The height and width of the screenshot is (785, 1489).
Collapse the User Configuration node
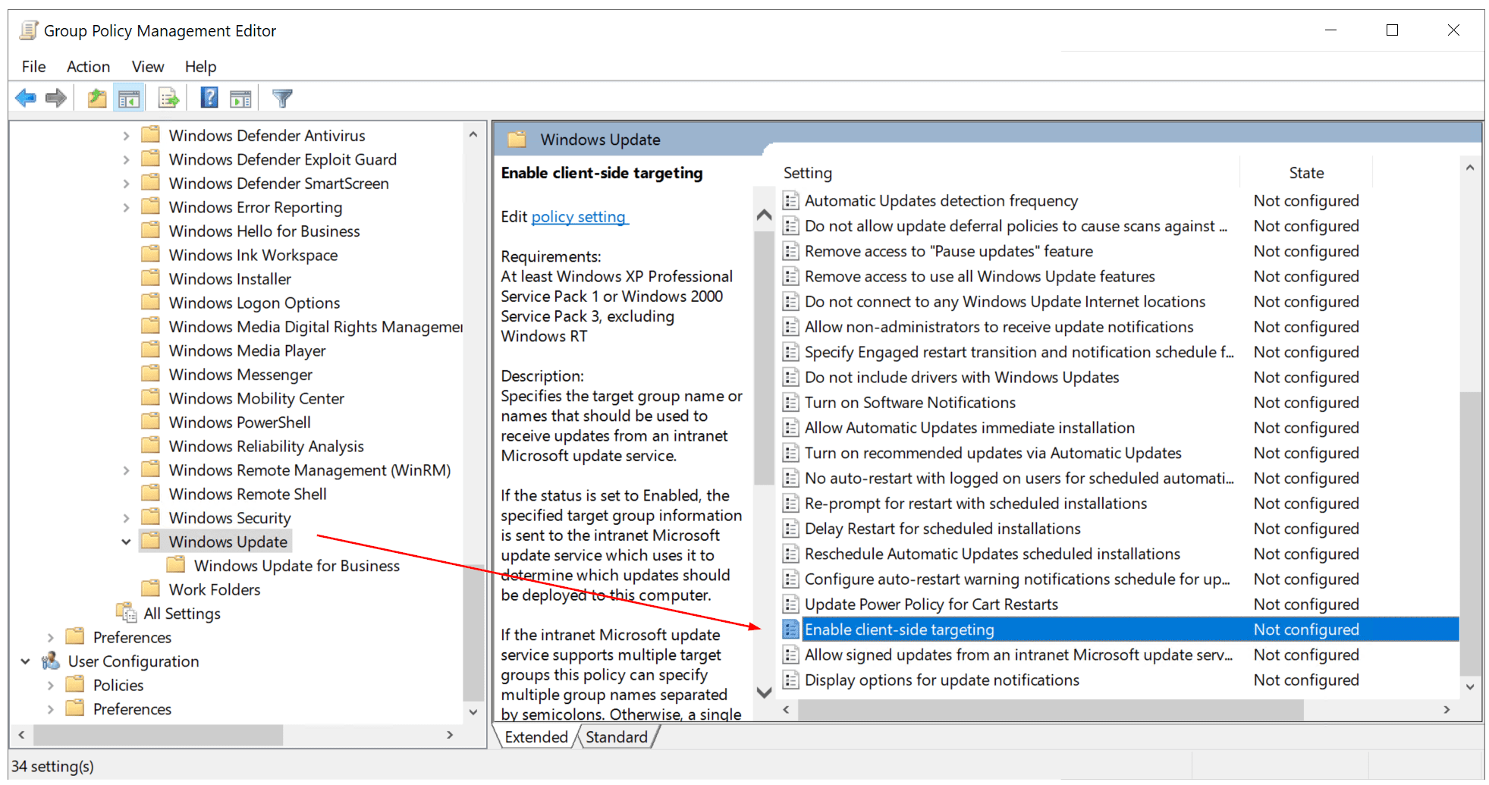(x=25, y=661)
